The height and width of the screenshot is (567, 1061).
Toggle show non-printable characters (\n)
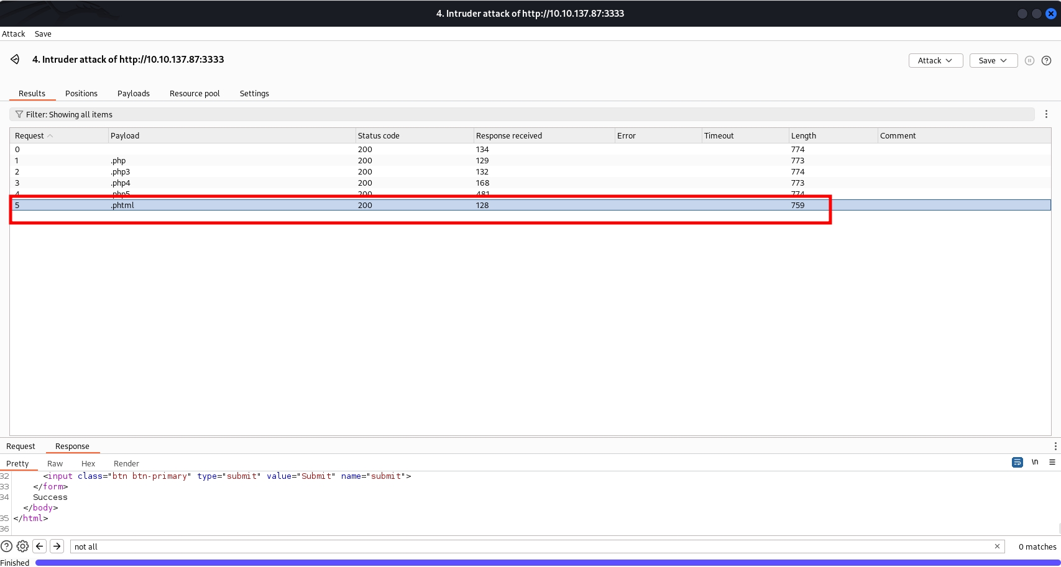point(1035,463)
